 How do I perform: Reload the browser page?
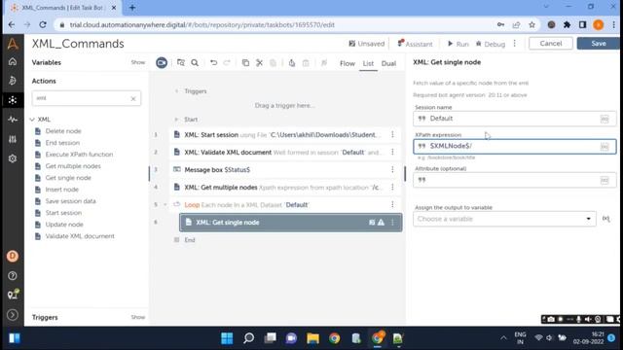(x=43, y=24)
